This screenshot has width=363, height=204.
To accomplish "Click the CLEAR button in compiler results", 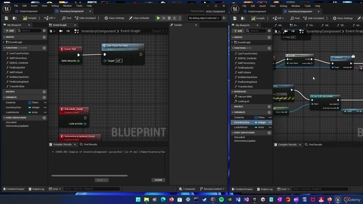I will click(x=158, y=180).
